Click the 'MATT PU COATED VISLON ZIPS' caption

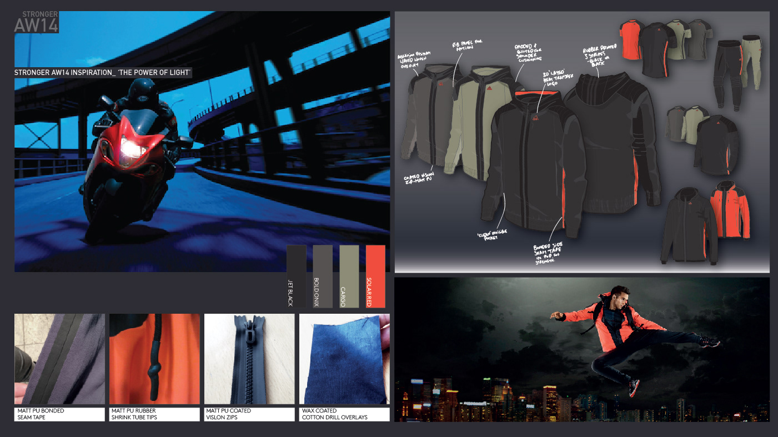pos(249,414)
